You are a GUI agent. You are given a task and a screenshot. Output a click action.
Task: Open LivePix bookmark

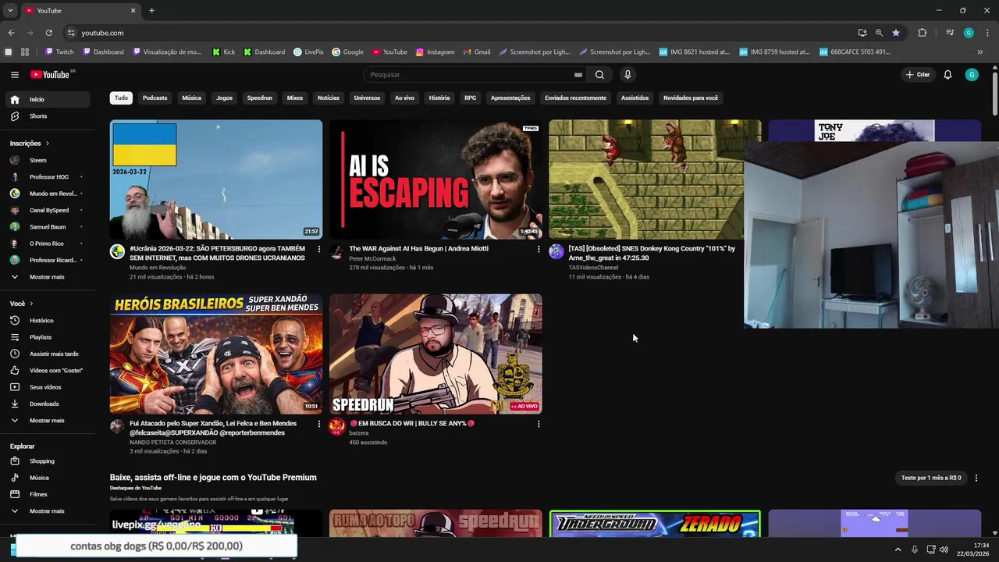pyautogui.click(x=308, y=52)
